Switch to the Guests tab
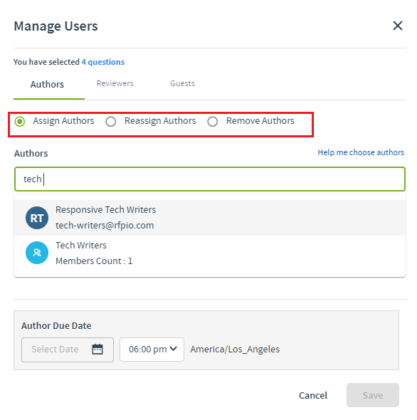The height and width of the screenshot is (420, 417). 183,83
